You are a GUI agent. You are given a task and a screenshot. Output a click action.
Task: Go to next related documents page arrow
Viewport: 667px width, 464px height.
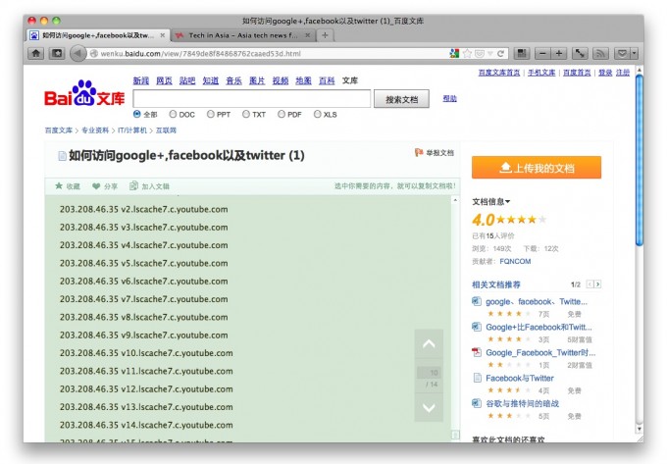[597, 284]
